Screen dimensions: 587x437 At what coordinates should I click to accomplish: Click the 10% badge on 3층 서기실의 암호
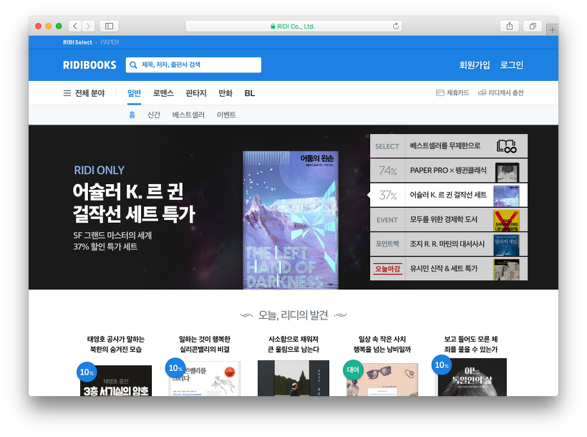87,372
